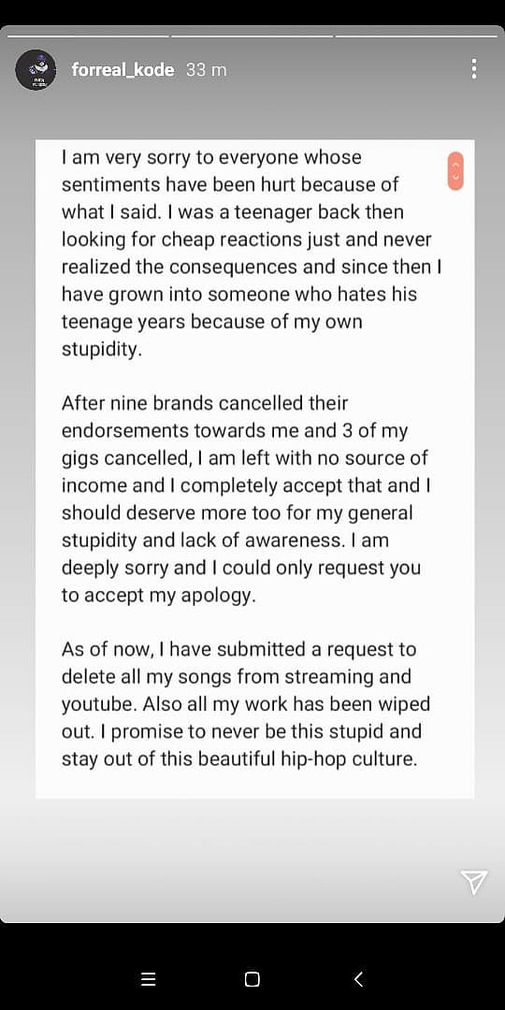Viewport: 505px width, 1010px height.
Task: Click the 33 m story timestamp
Action: tap(206, 69)
